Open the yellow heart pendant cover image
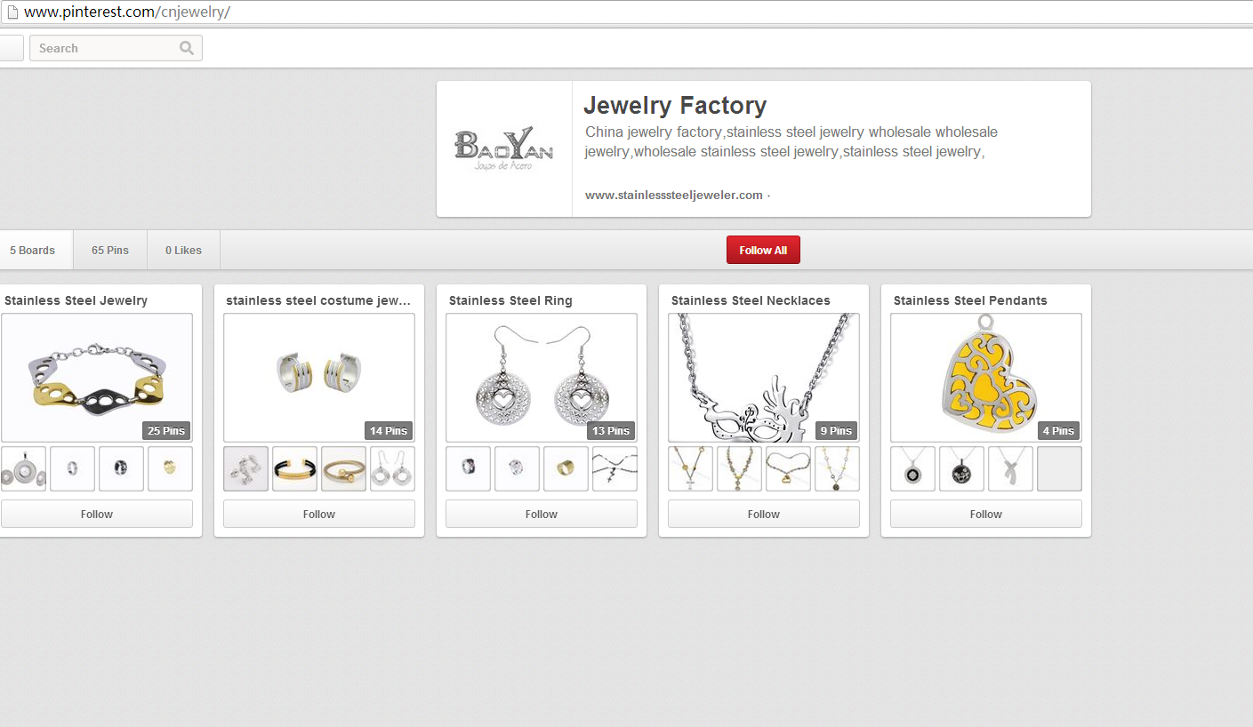This screenshot has height=727, width=1253. pos(985,378)
